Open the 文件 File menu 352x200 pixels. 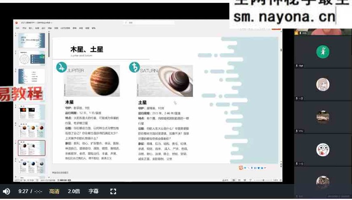tap(18, 28)
